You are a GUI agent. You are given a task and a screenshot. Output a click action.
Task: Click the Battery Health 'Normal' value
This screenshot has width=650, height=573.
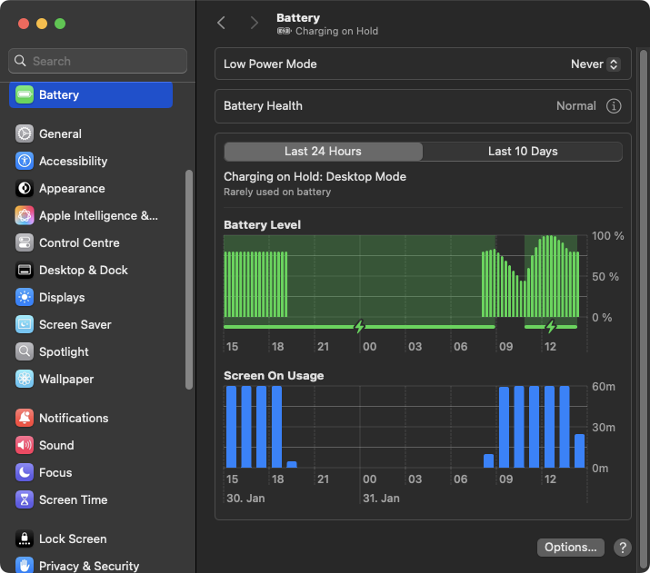coord(575,106)
